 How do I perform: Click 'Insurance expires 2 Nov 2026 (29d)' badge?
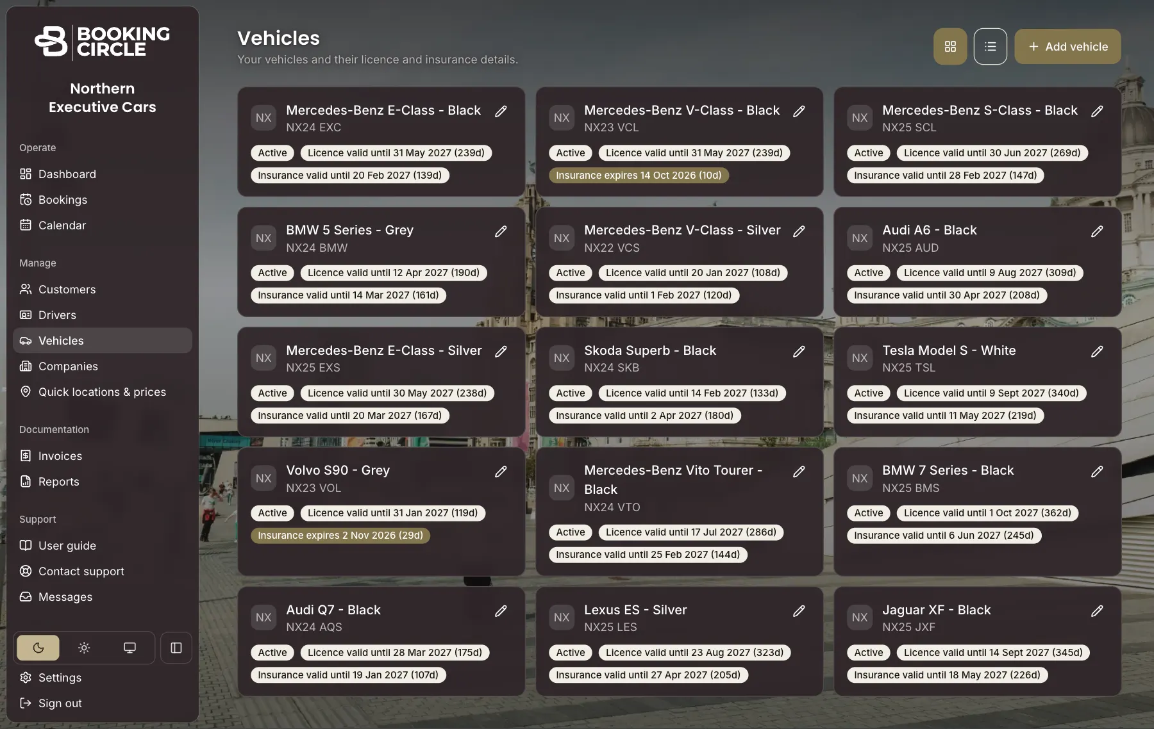point(340,536)
